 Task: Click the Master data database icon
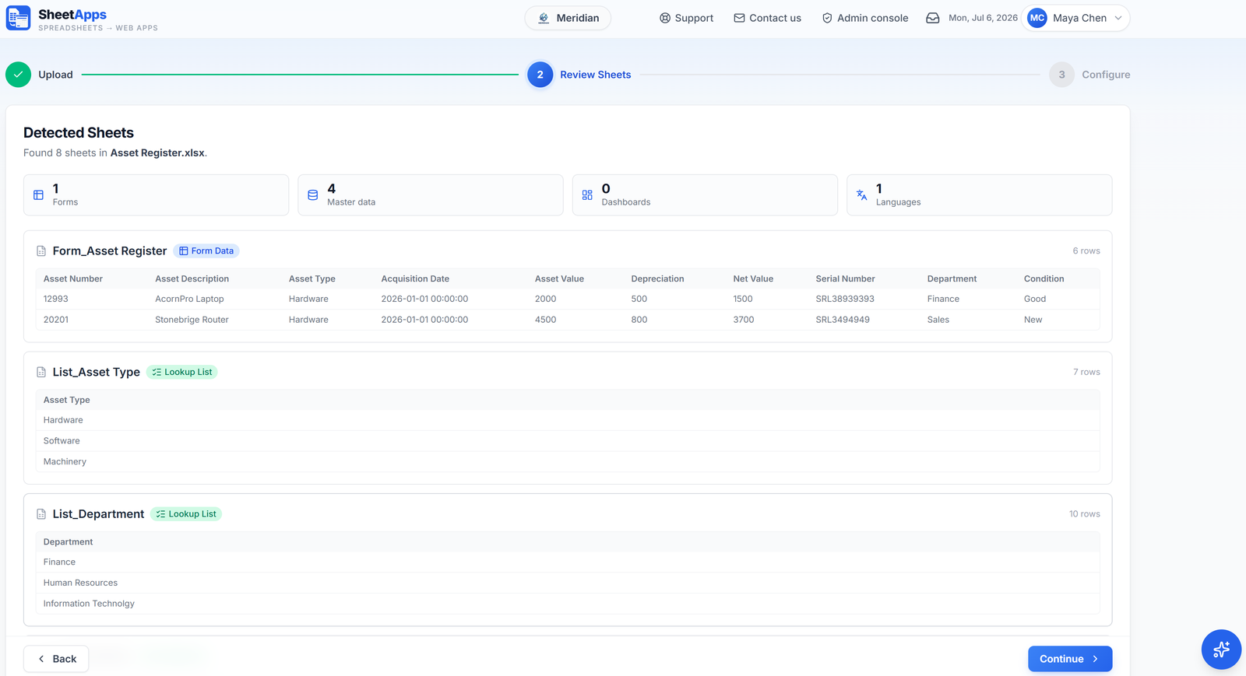(312, 195)
